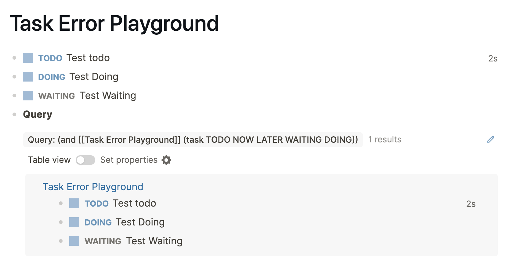
Task: Open the 'Task Error Playground' page link
Action: pyautogui.click(x=93, y=187)
